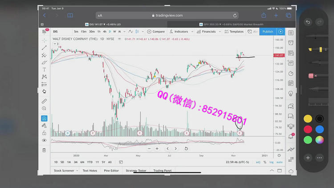Click the trash icon to remove drawings
The width and height of the screenshot is (334, 188).
pos(44,150)
